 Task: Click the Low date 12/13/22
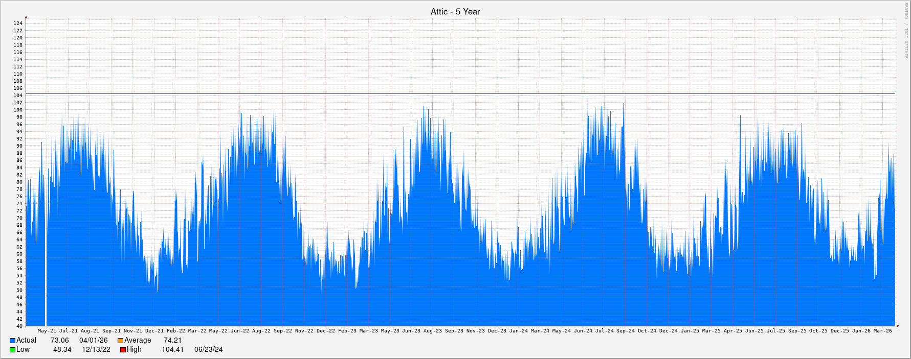click(96, 350)
